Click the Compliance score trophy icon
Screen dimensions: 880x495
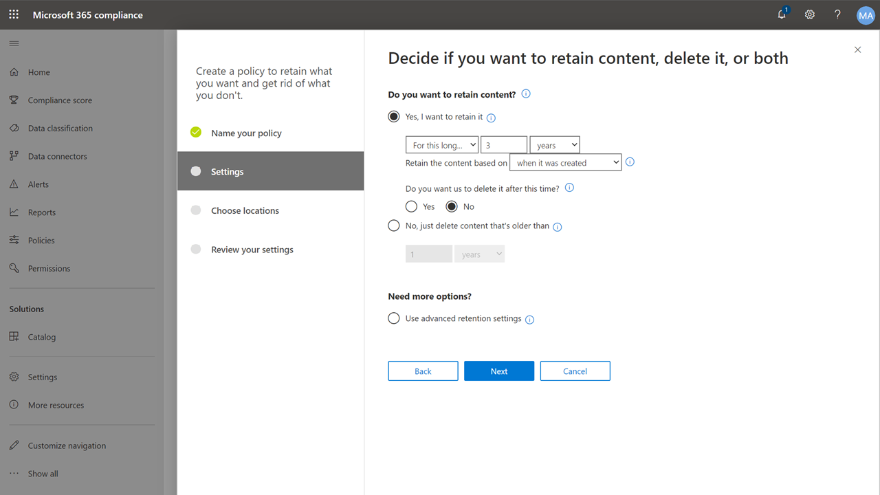click(x=14, y=100)
